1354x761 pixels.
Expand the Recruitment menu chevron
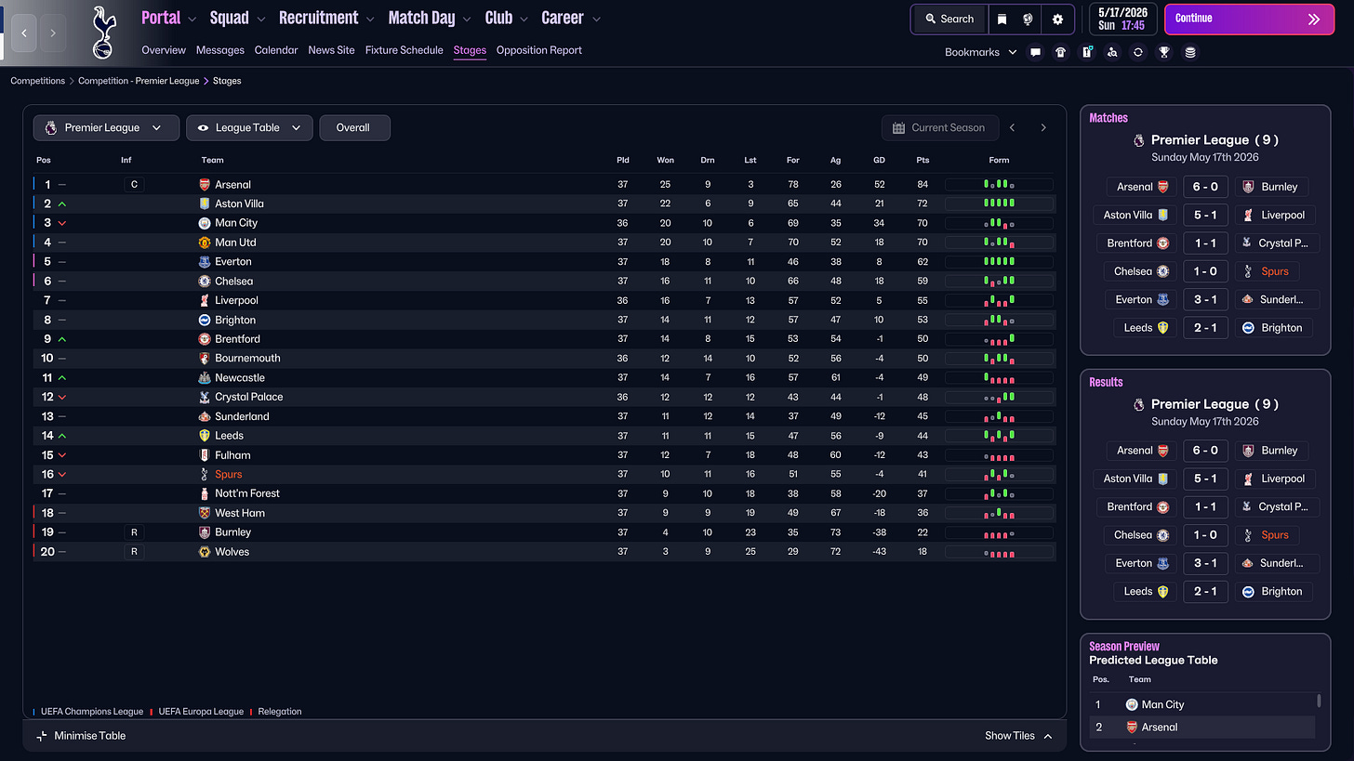371,19
